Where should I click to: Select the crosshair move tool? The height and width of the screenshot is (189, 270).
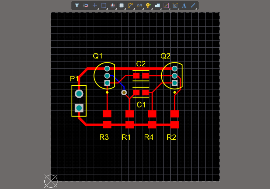(x=94, y=5)
